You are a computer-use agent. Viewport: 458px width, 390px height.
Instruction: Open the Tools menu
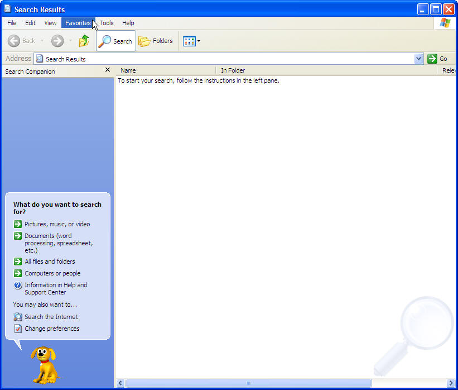pyautogui.click(x=106, y=23)
